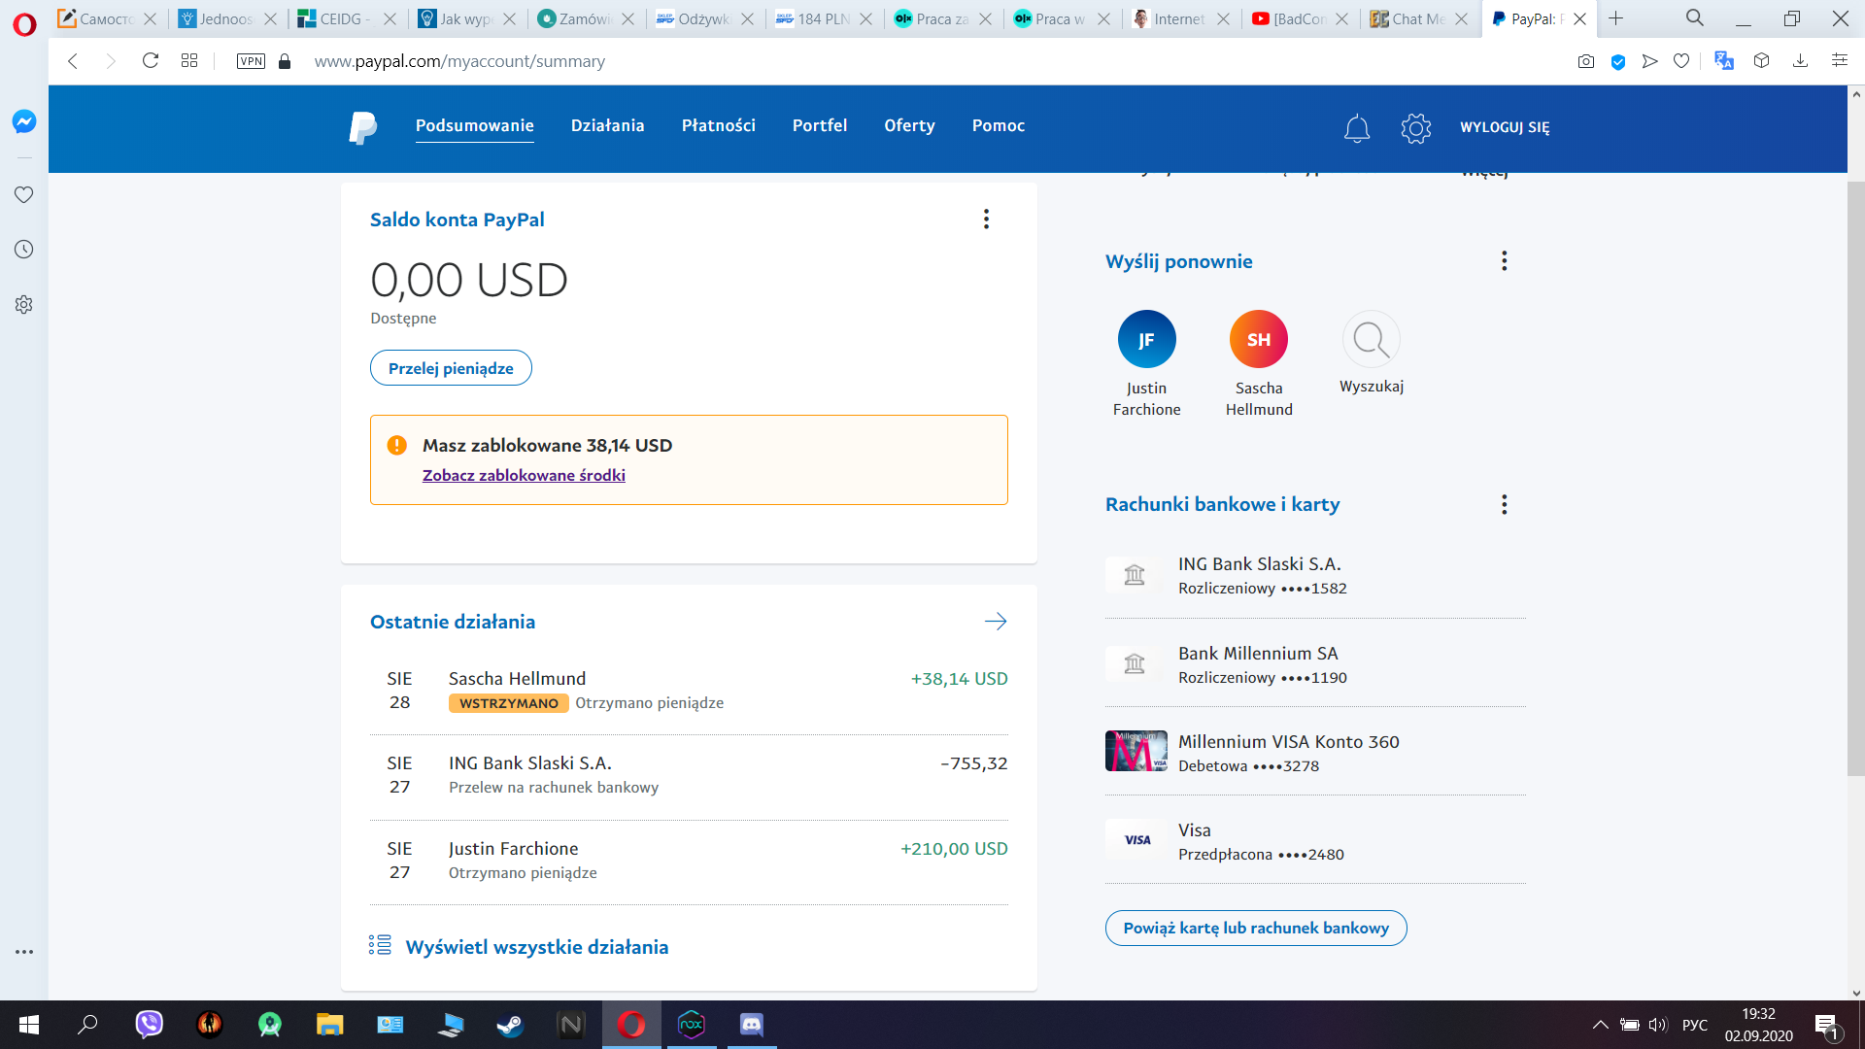Viewport: 1865px width, 1049px height.
Task: Open the notifications bell
Action: (x=1357, y=128)
